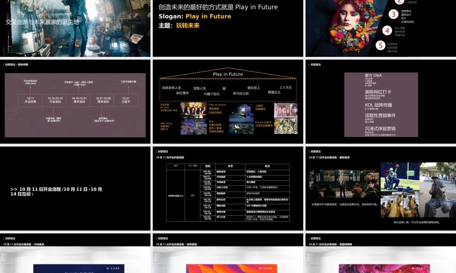Click the red number 5 circle
The width and height of the screenshot is (456, 273).
[x=381, y=45]
